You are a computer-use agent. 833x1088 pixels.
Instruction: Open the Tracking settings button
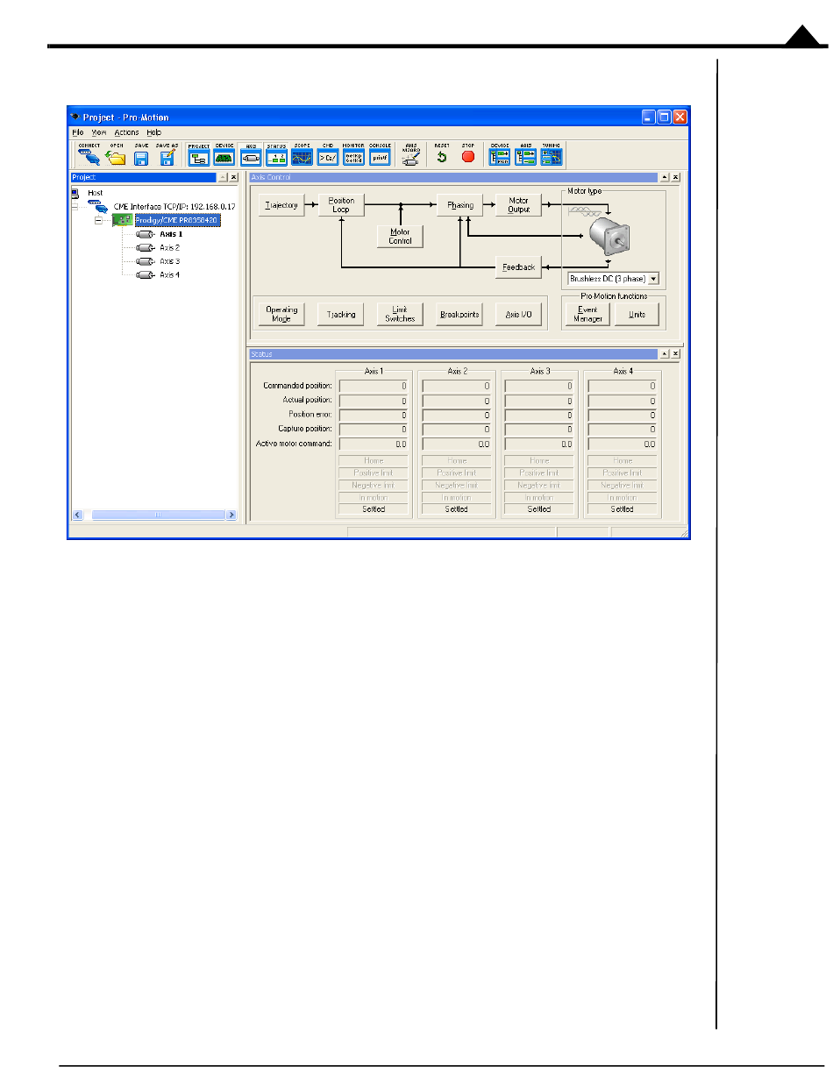(341, 314)
